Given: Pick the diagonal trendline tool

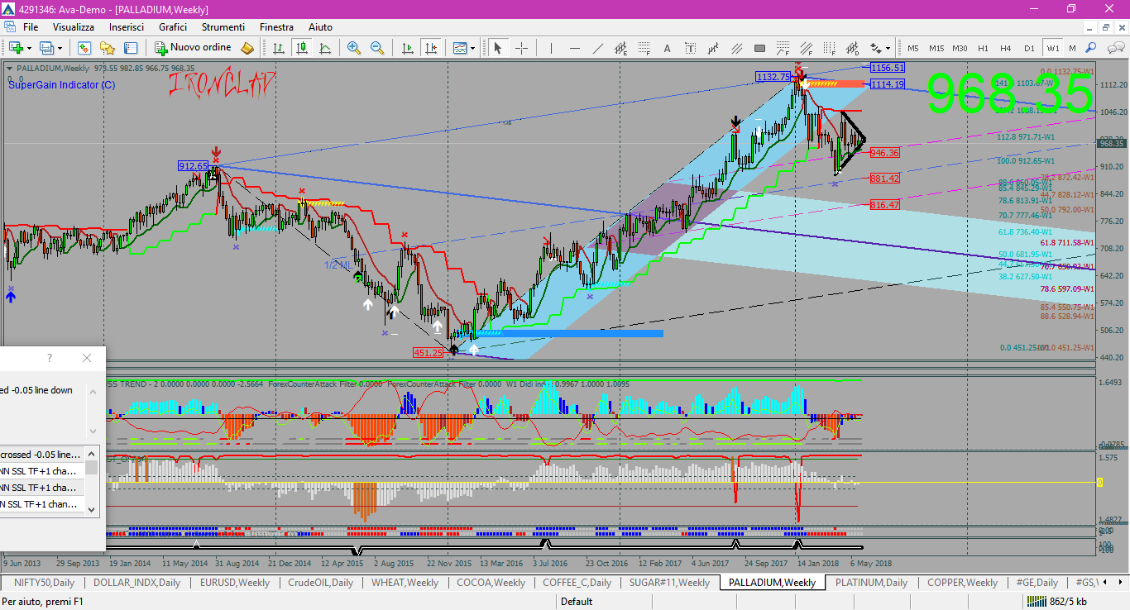Looking at the screenshot, I should coord(599,48).
